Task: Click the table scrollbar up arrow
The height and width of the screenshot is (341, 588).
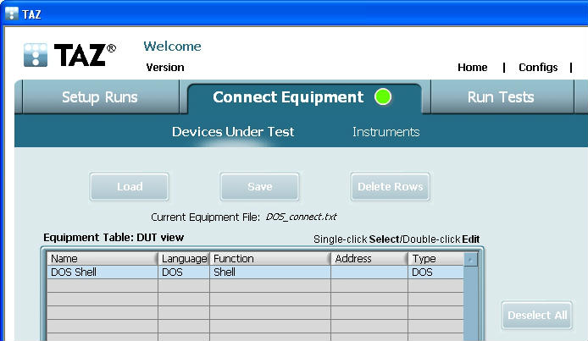Action: (471, 260)
